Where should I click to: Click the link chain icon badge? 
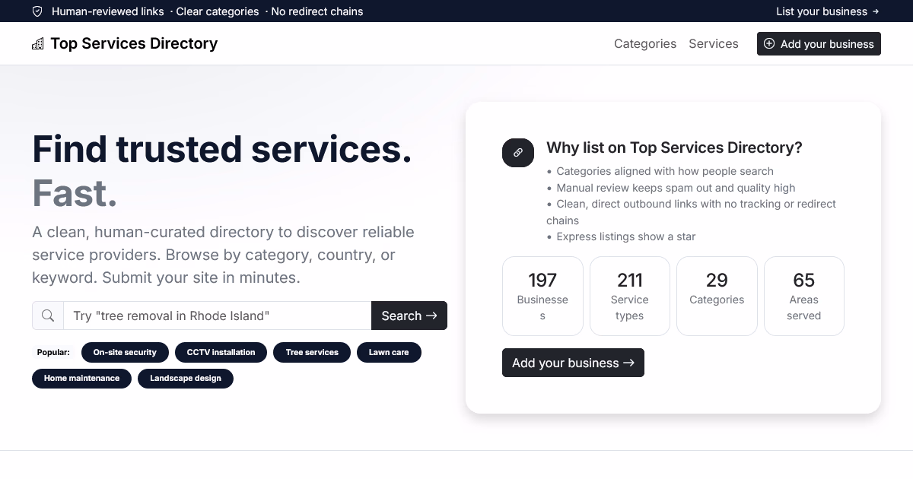click(x=518, y=152)
